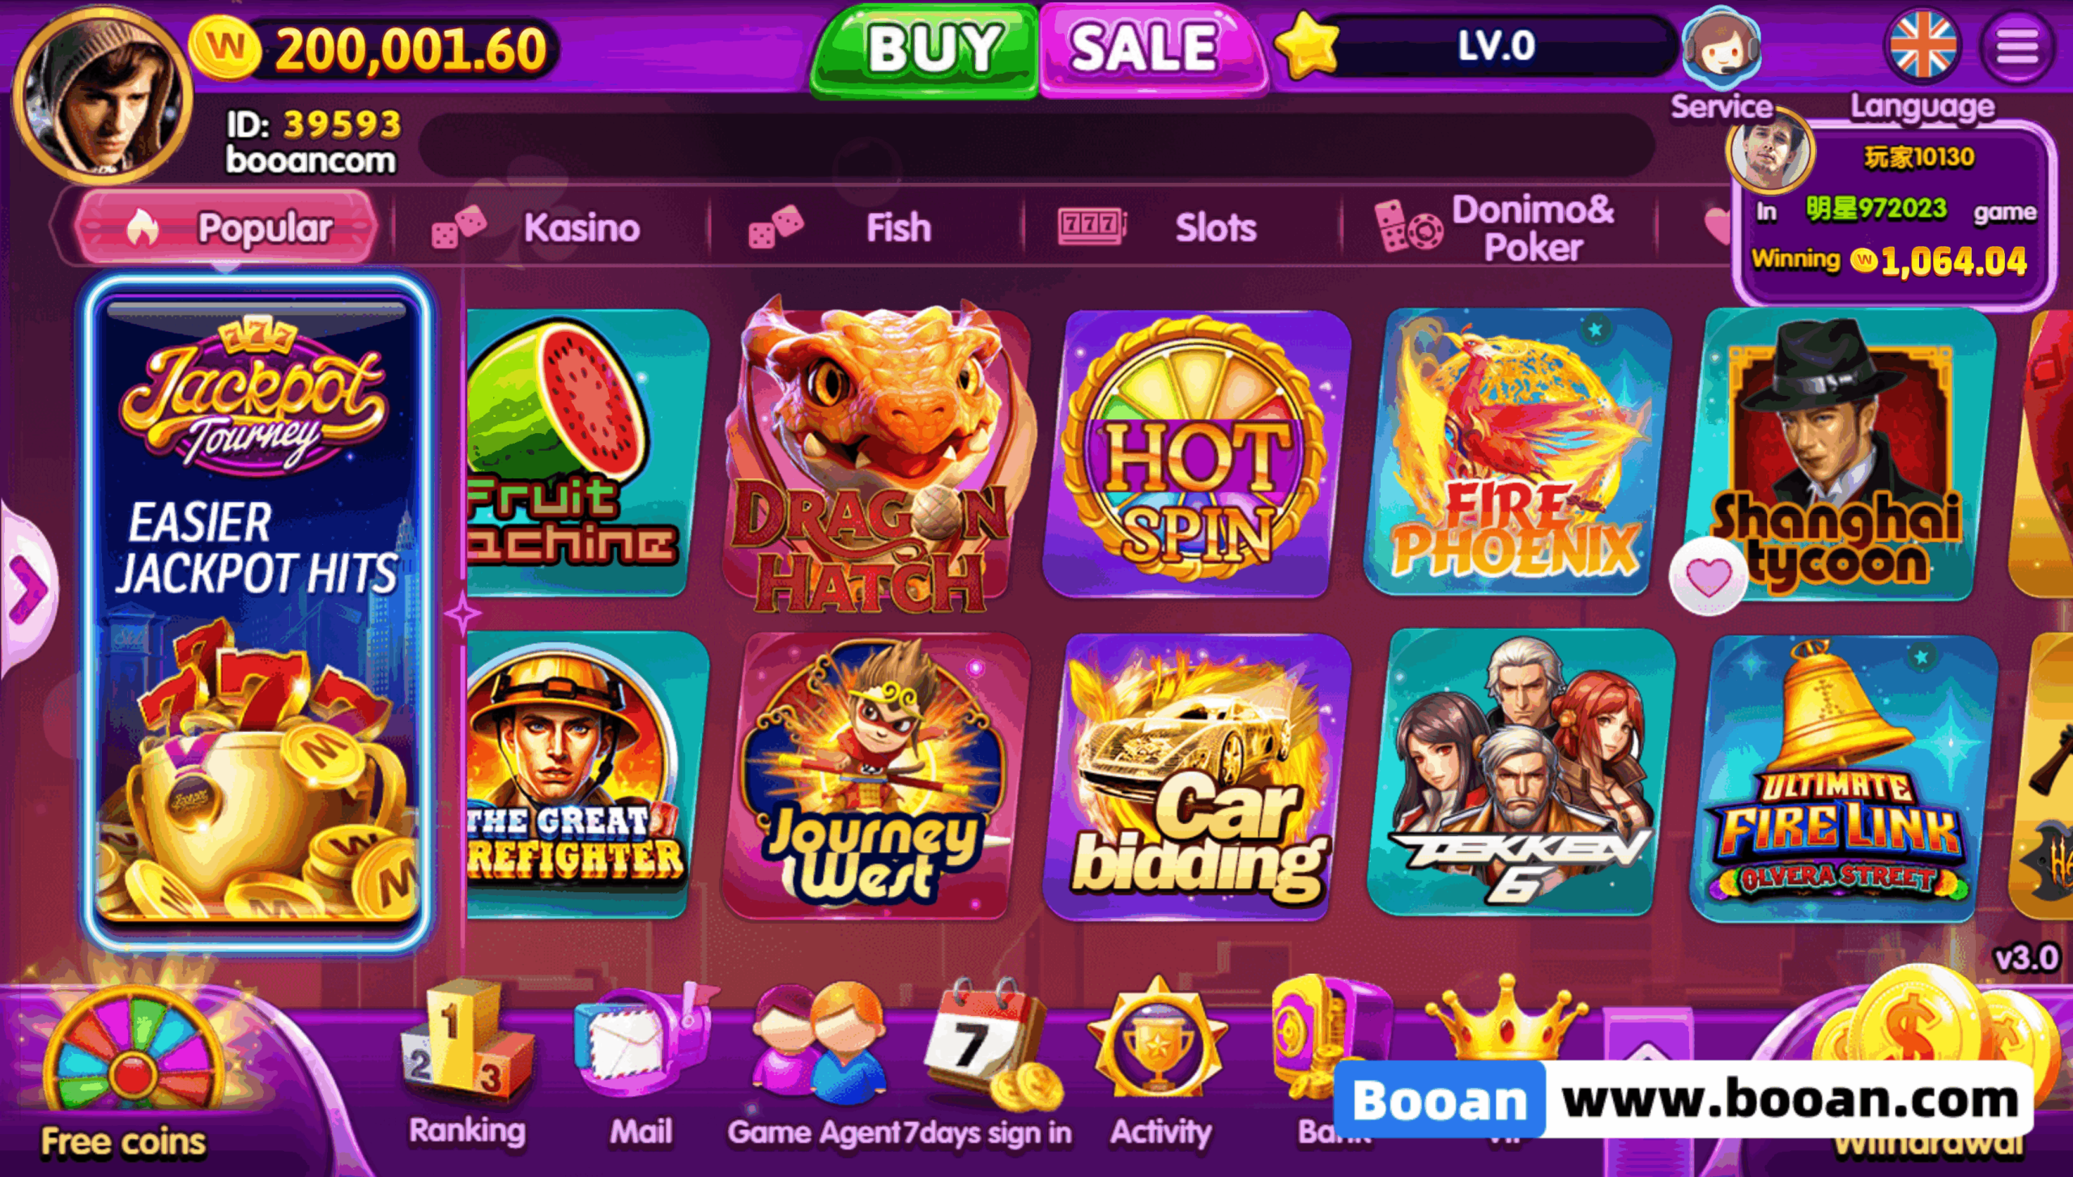Toggle the pink heart favorite button
This screenshot has width=2073, height=1177.
[1709, 576]
